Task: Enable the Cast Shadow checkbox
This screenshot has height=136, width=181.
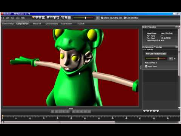Action: click(x=124, y=18)
